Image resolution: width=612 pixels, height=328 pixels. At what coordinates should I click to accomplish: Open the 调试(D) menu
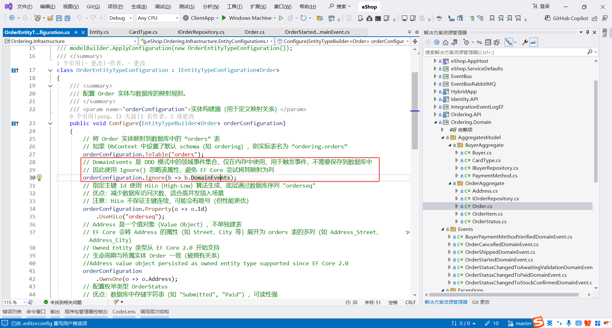click(x=163, y=6)
